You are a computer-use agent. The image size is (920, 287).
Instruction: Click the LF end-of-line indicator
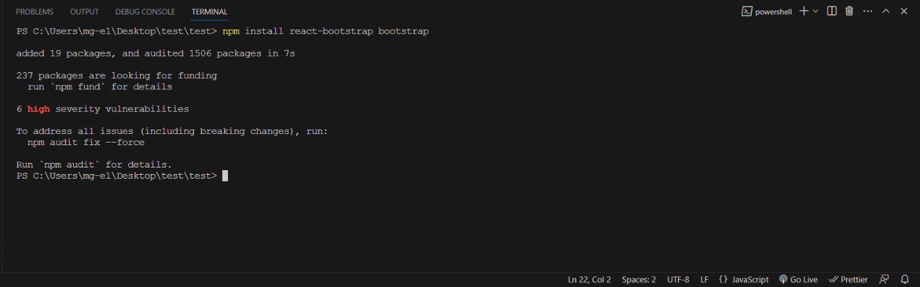click(x=704, y=279)
